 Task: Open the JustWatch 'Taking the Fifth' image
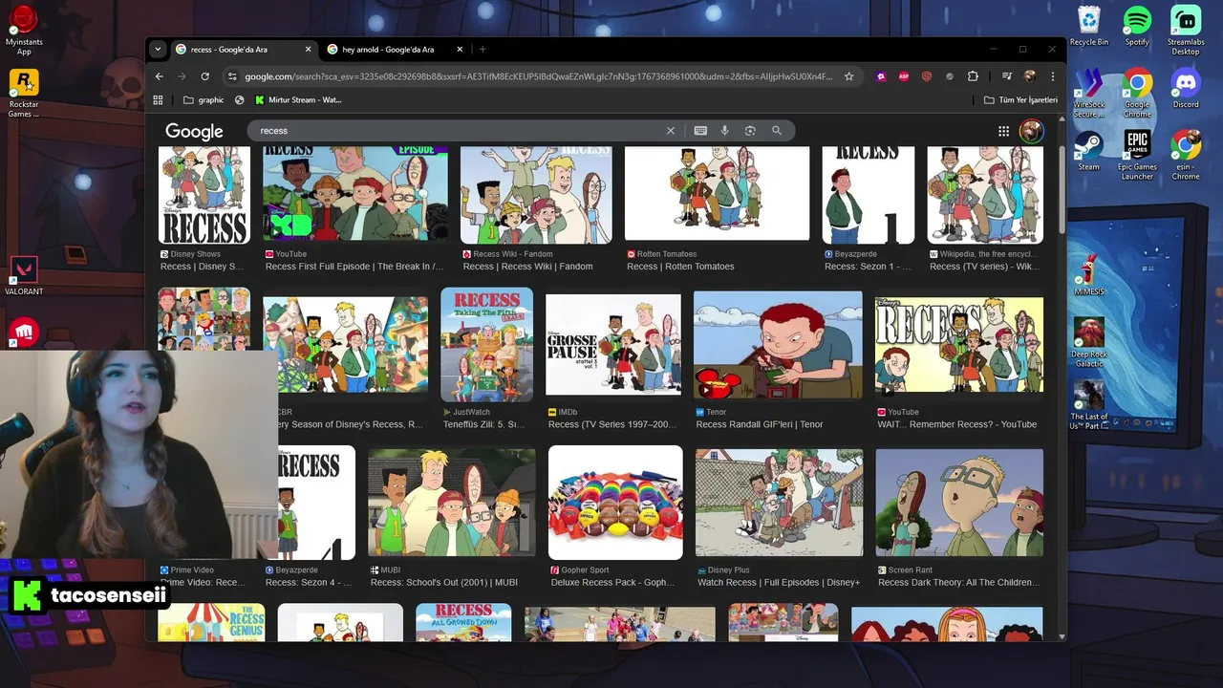click(x=486, y=345)
